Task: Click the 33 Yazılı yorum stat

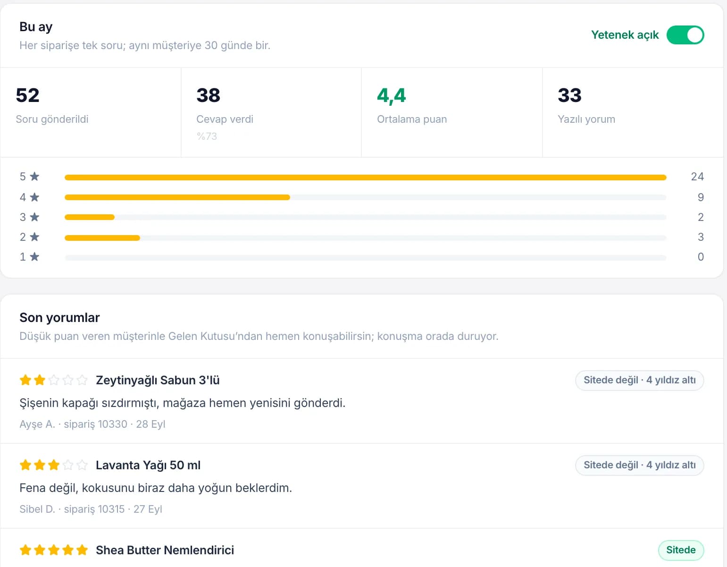Action: 633,112
